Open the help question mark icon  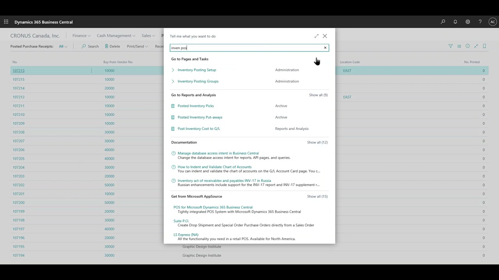(x=480, y=22)
